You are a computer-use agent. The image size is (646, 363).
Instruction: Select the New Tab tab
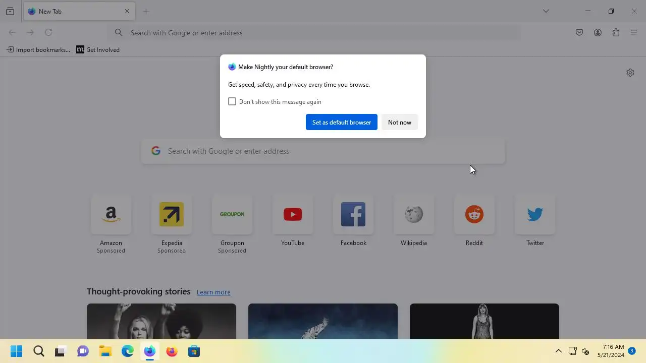(x=79, y=11)
